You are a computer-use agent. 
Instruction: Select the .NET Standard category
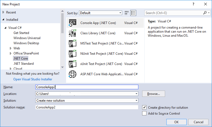(x=23, y=64)
